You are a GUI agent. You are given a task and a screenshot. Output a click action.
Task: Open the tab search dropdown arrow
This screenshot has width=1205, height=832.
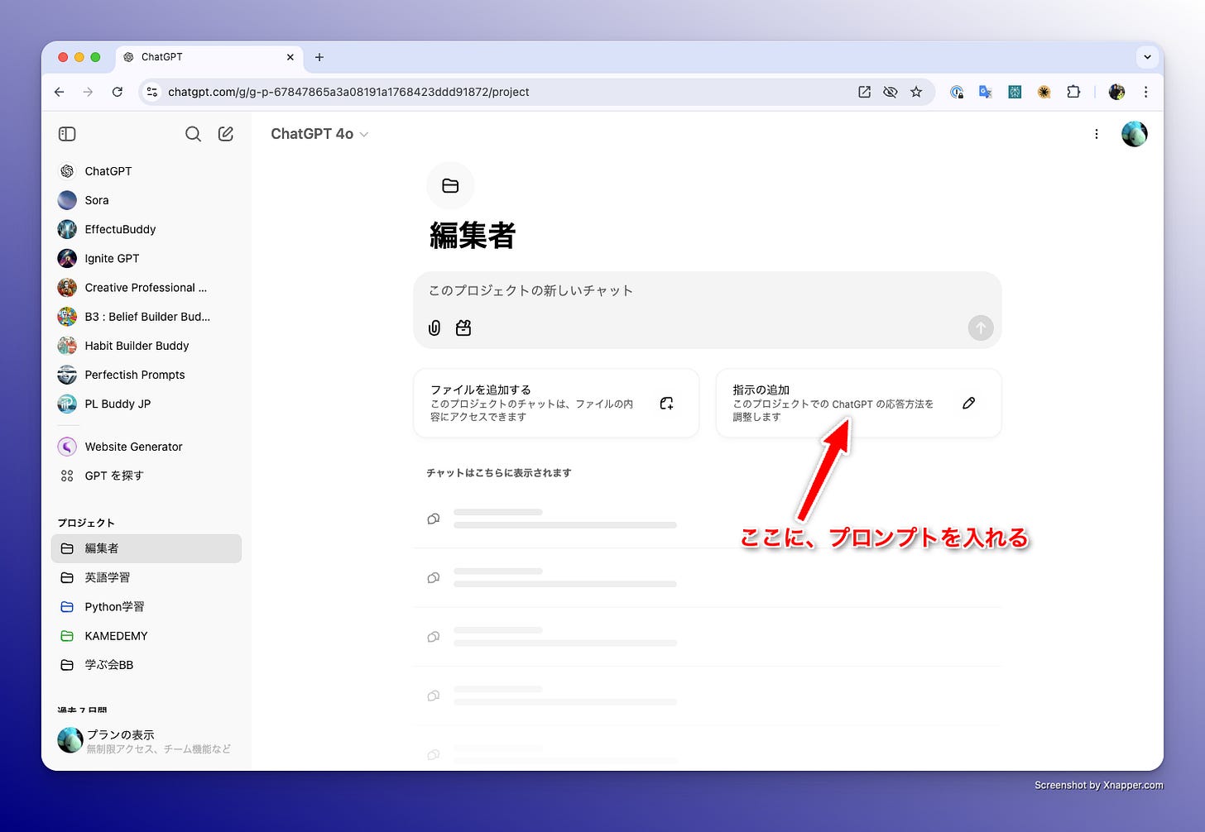click(x=1147, y=57)
